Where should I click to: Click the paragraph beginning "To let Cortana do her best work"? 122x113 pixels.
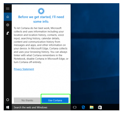(41, 45)
